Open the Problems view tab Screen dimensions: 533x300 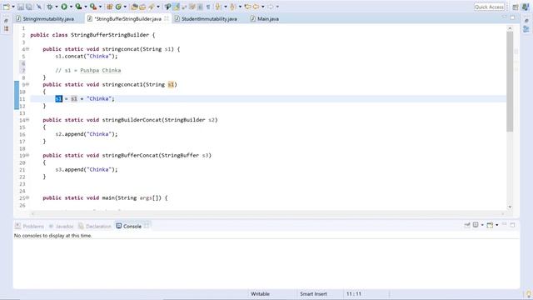30,226
